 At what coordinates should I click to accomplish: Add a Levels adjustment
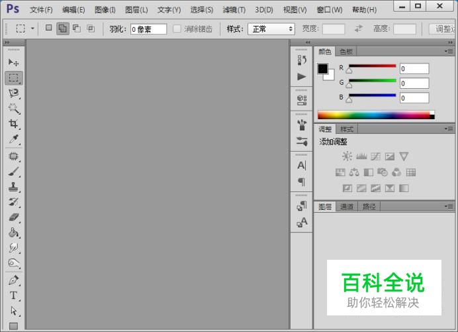(361, 156)
